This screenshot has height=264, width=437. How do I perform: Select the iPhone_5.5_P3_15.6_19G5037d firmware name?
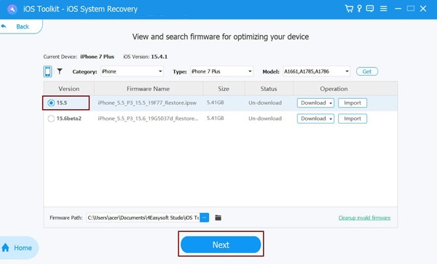(148, 119)
